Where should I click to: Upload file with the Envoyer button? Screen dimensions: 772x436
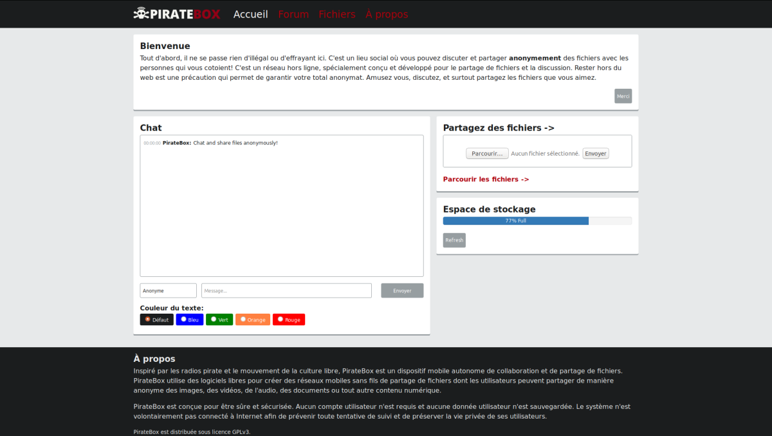click(596, 153)
